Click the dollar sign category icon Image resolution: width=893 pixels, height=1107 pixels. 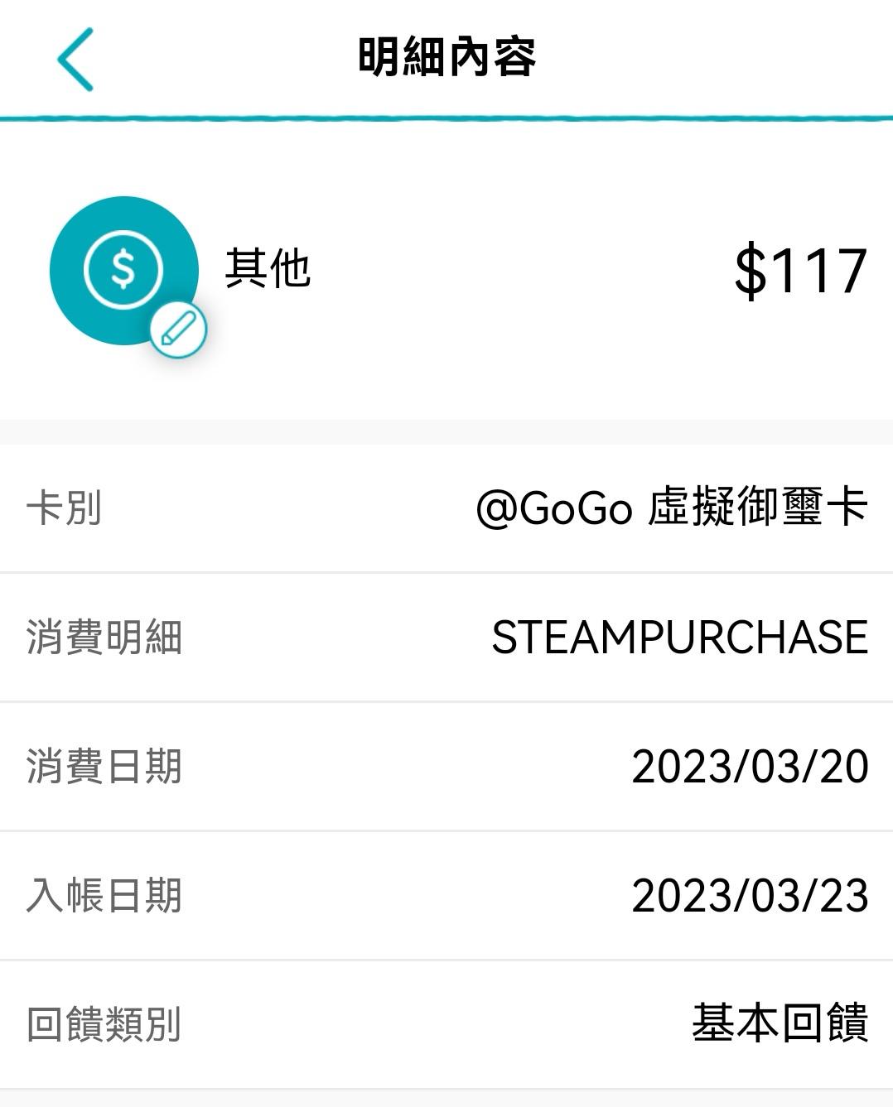(123, 269)
